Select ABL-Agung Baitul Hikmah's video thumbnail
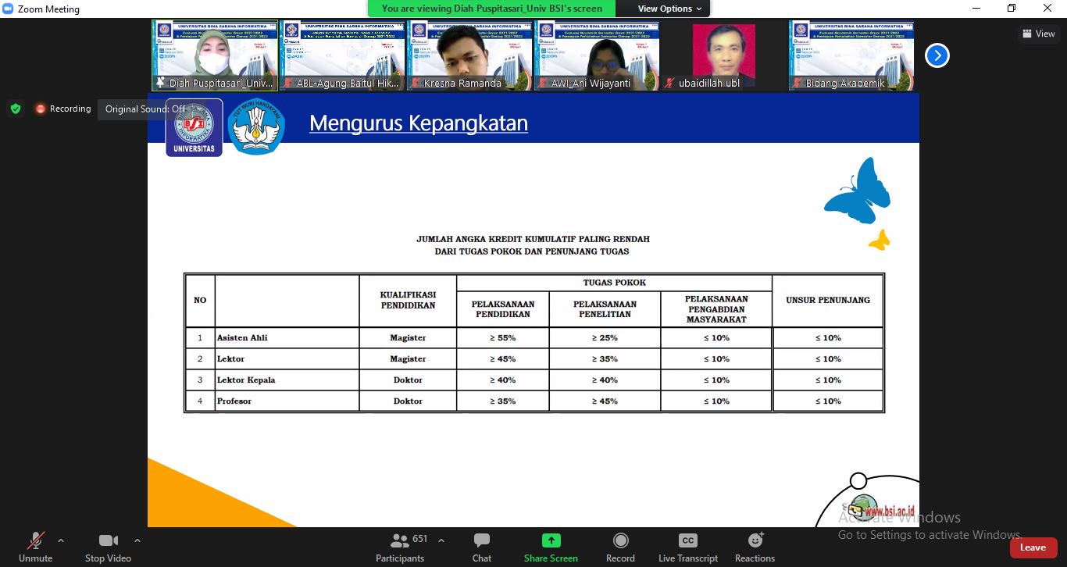This screenshot has width=1067, height=567. [342, 55]
